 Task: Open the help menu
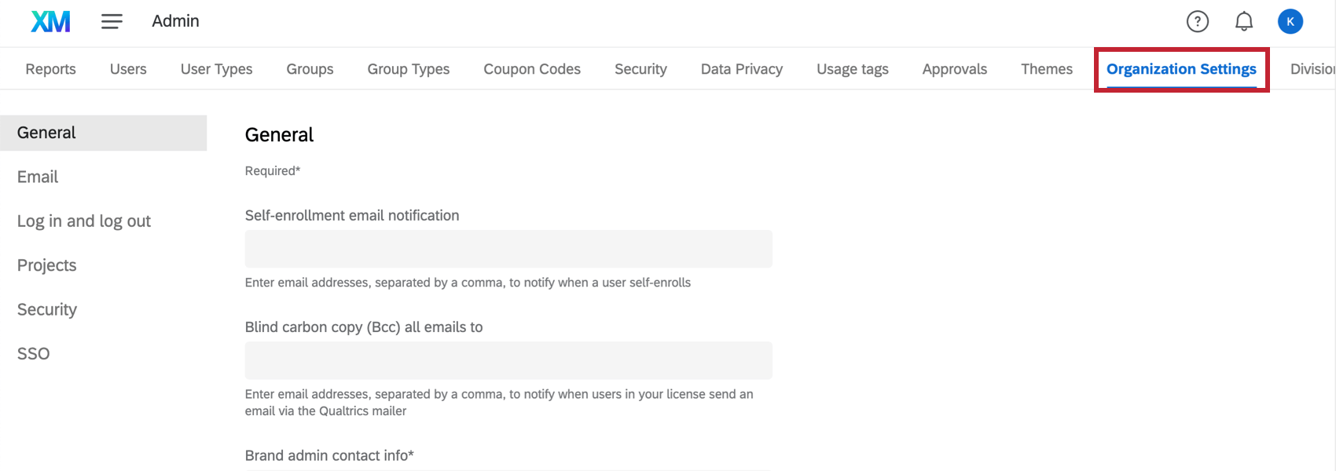click(x=1197, y=21)
